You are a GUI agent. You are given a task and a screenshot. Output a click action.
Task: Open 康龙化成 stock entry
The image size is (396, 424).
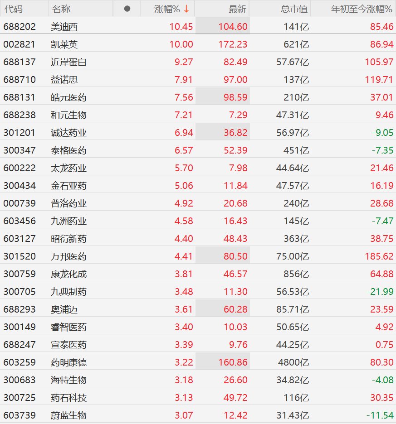68,274
